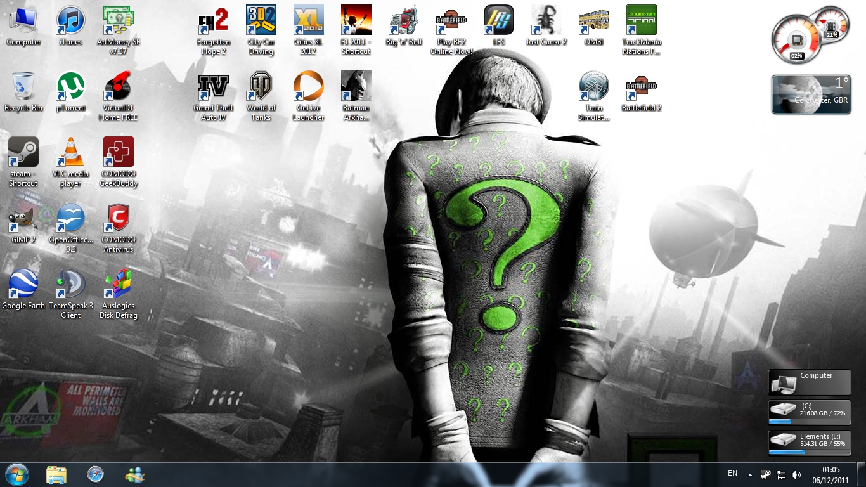Open the (C:) drive in the drives gadget
This screenshot has width=866, height=487.
[809, 412]
